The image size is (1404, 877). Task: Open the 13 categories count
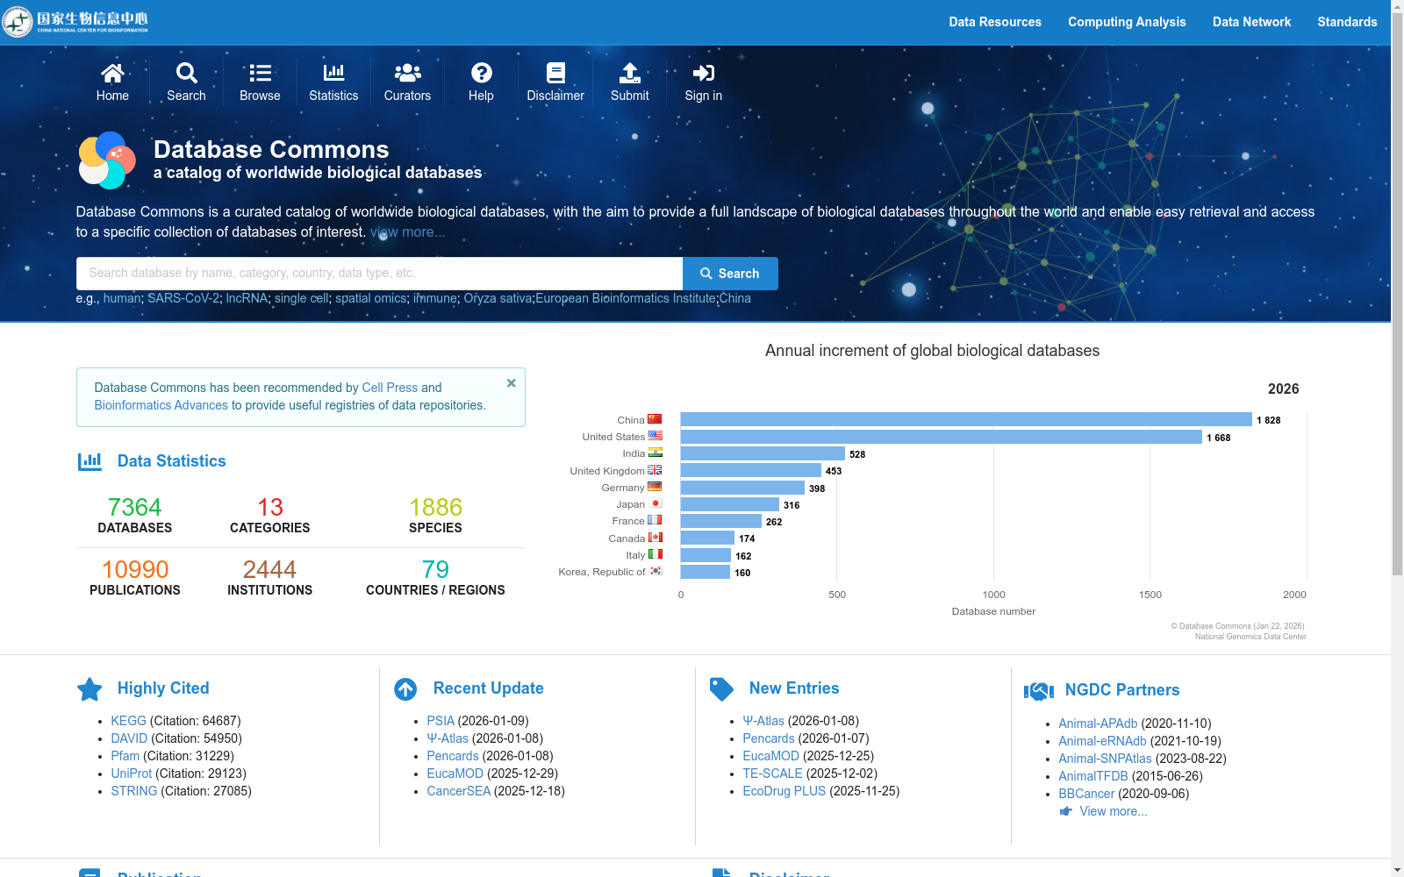tap(270, 507)
